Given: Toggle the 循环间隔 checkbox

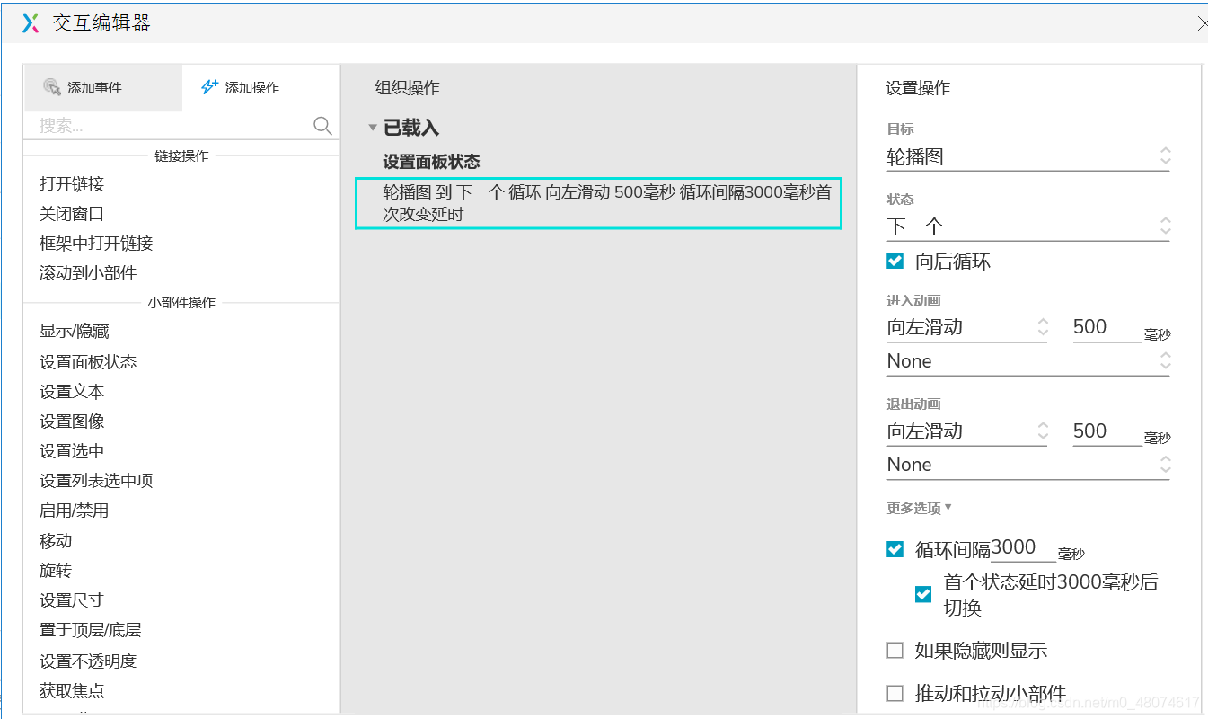Looking at the screenshot, I should (895, 549).
